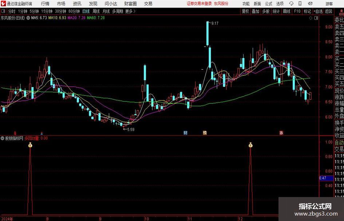344x221 pixels.
Task: Click the 返回 back button
Action: (328, 11)
